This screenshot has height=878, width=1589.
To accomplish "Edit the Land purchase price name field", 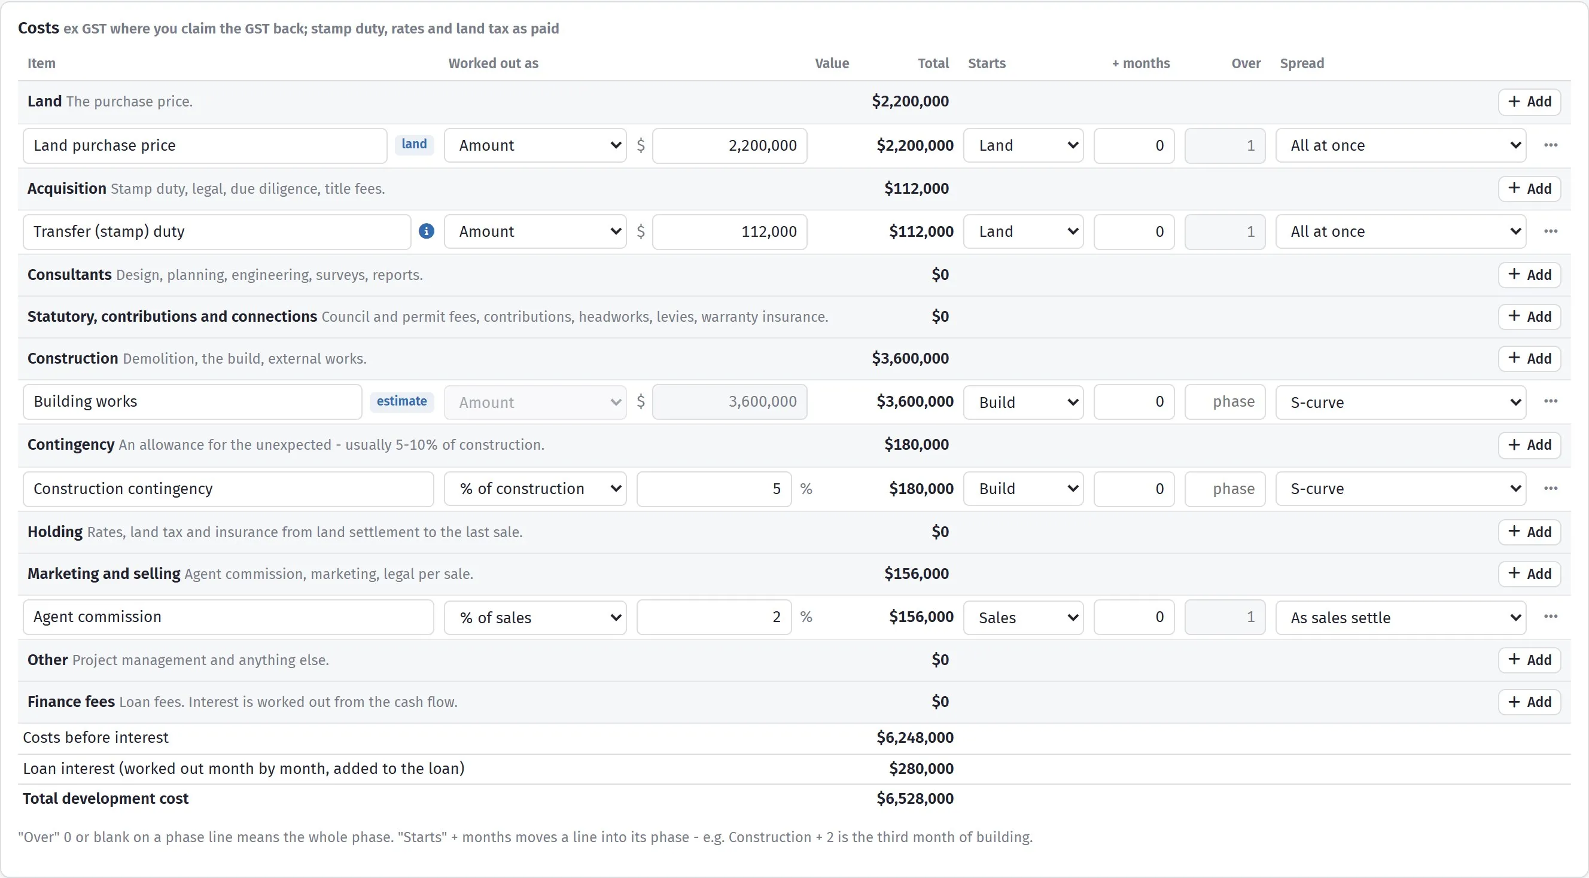I will pyautogui.click(x=205, y=145).
